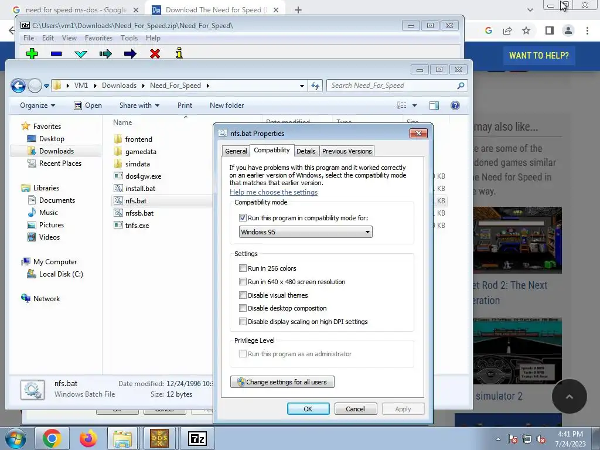Screen dimensions: 600x450
Task: Click the Explorer help question mark icon
Action: pyautogui.click(x=455, y=105)
